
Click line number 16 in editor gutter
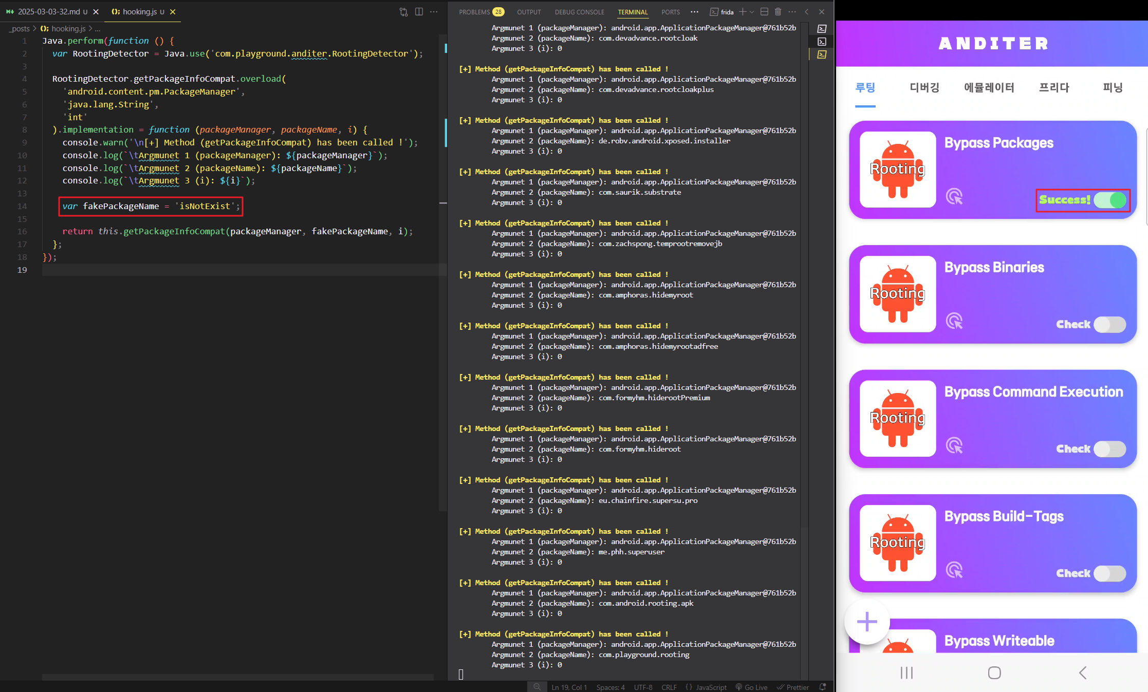[22, 231]
